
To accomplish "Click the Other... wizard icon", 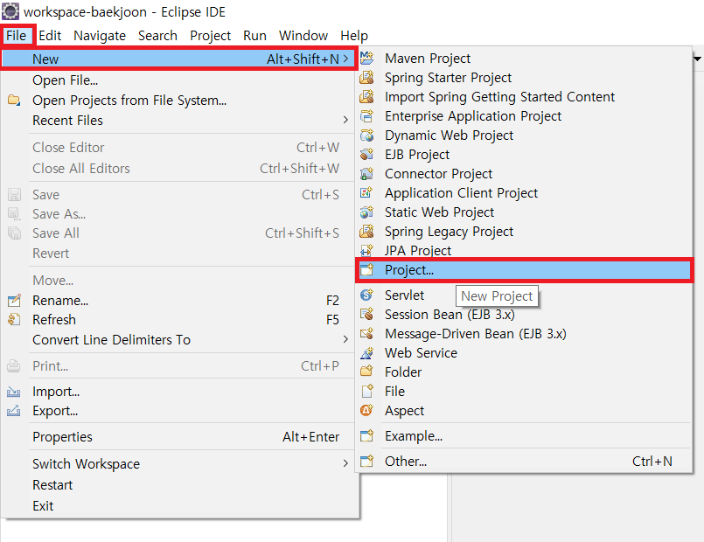I will tap(366, 461).
